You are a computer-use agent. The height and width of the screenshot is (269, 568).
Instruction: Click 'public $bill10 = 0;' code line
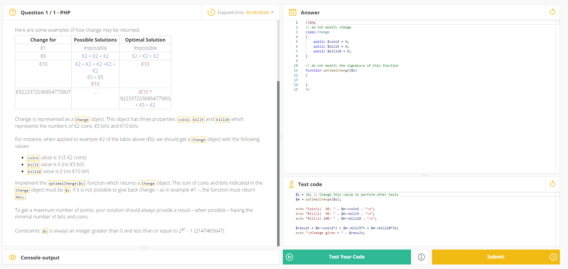click(x=332, y=51)
